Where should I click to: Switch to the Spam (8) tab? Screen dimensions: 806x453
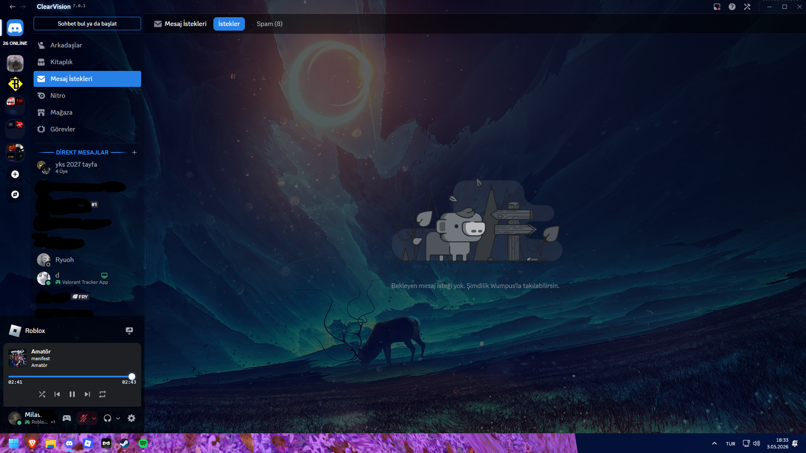(x=270, y=24)
